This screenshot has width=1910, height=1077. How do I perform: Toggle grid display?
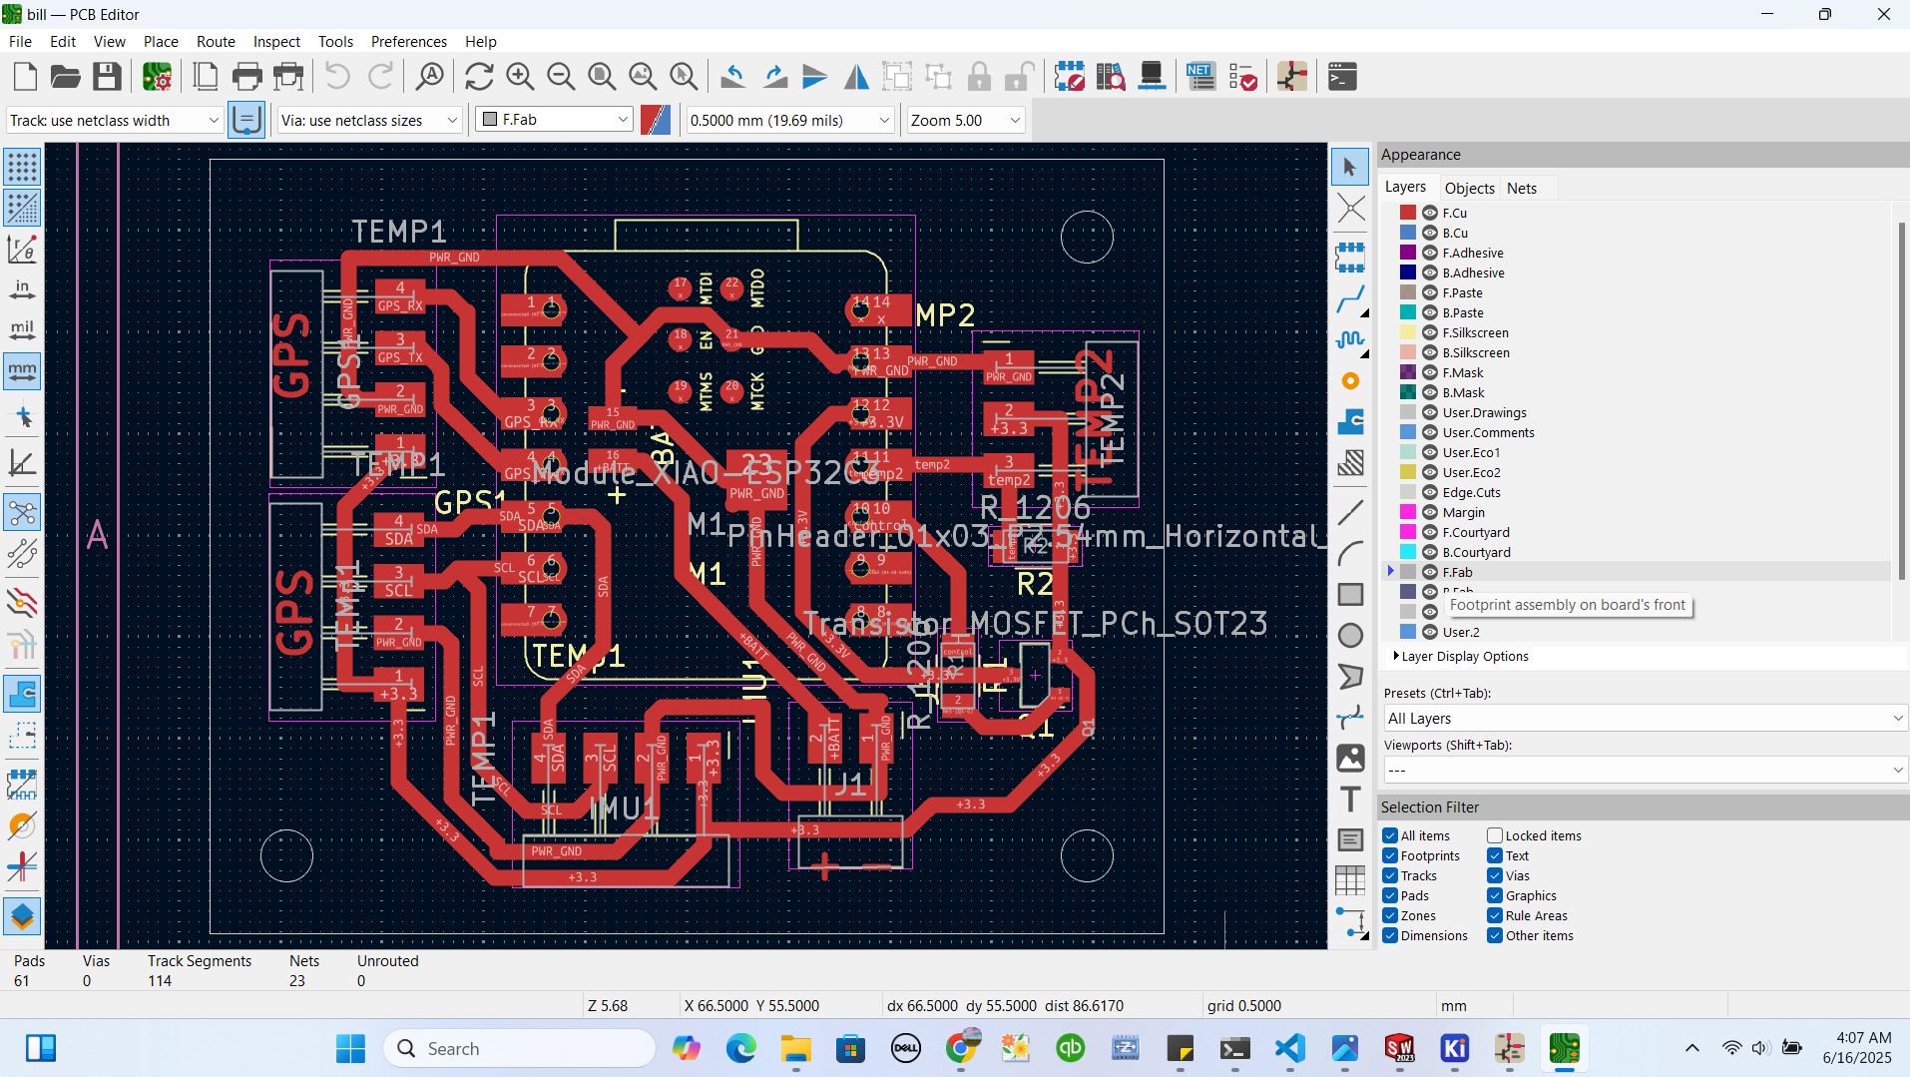22,167
